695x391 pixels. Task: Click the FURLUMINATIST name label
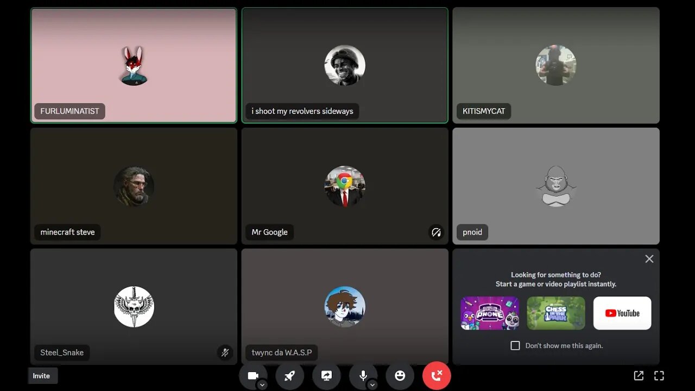click(x=69, y=111)
